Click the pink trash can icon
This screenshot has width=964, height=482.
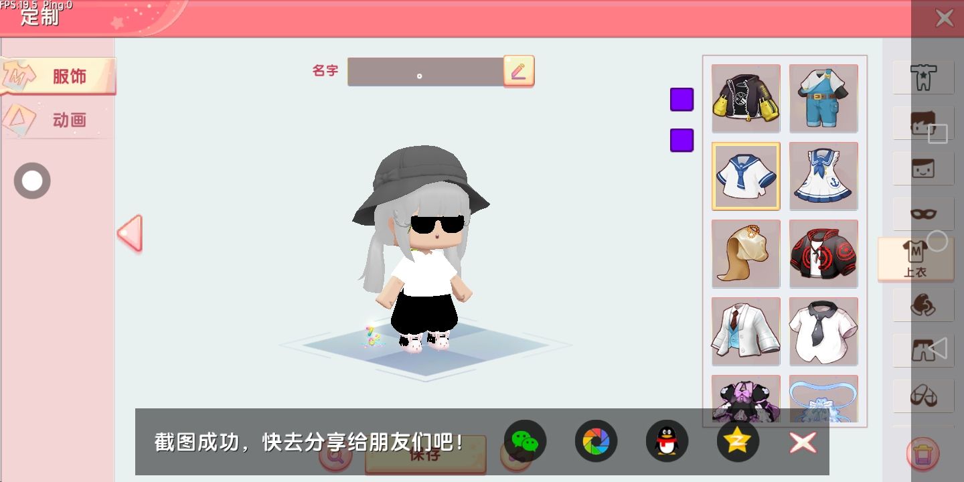[922, 454]
